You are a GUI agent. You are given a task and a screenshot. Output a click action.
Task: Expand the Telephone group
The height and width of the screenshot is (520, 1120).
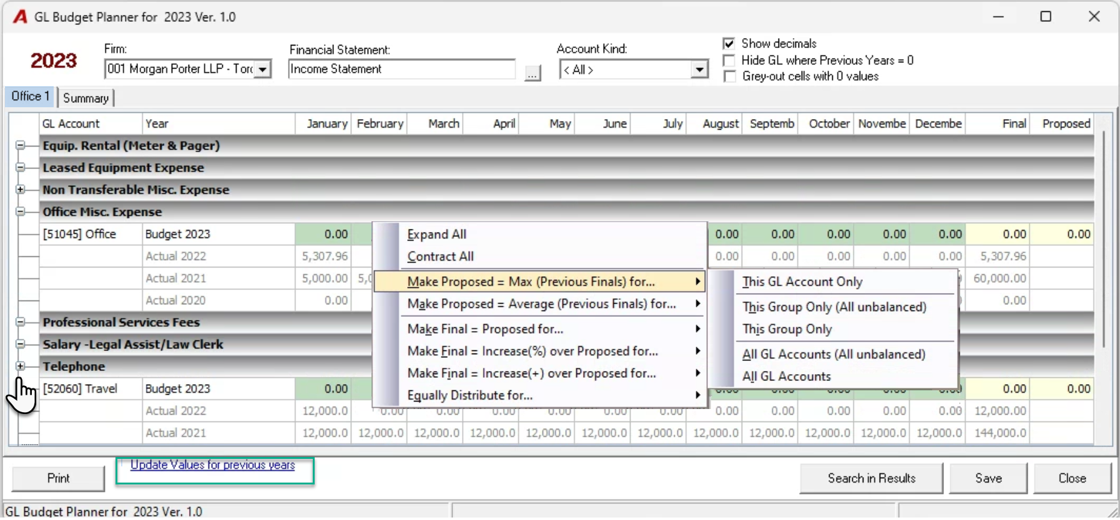point(20,366)
